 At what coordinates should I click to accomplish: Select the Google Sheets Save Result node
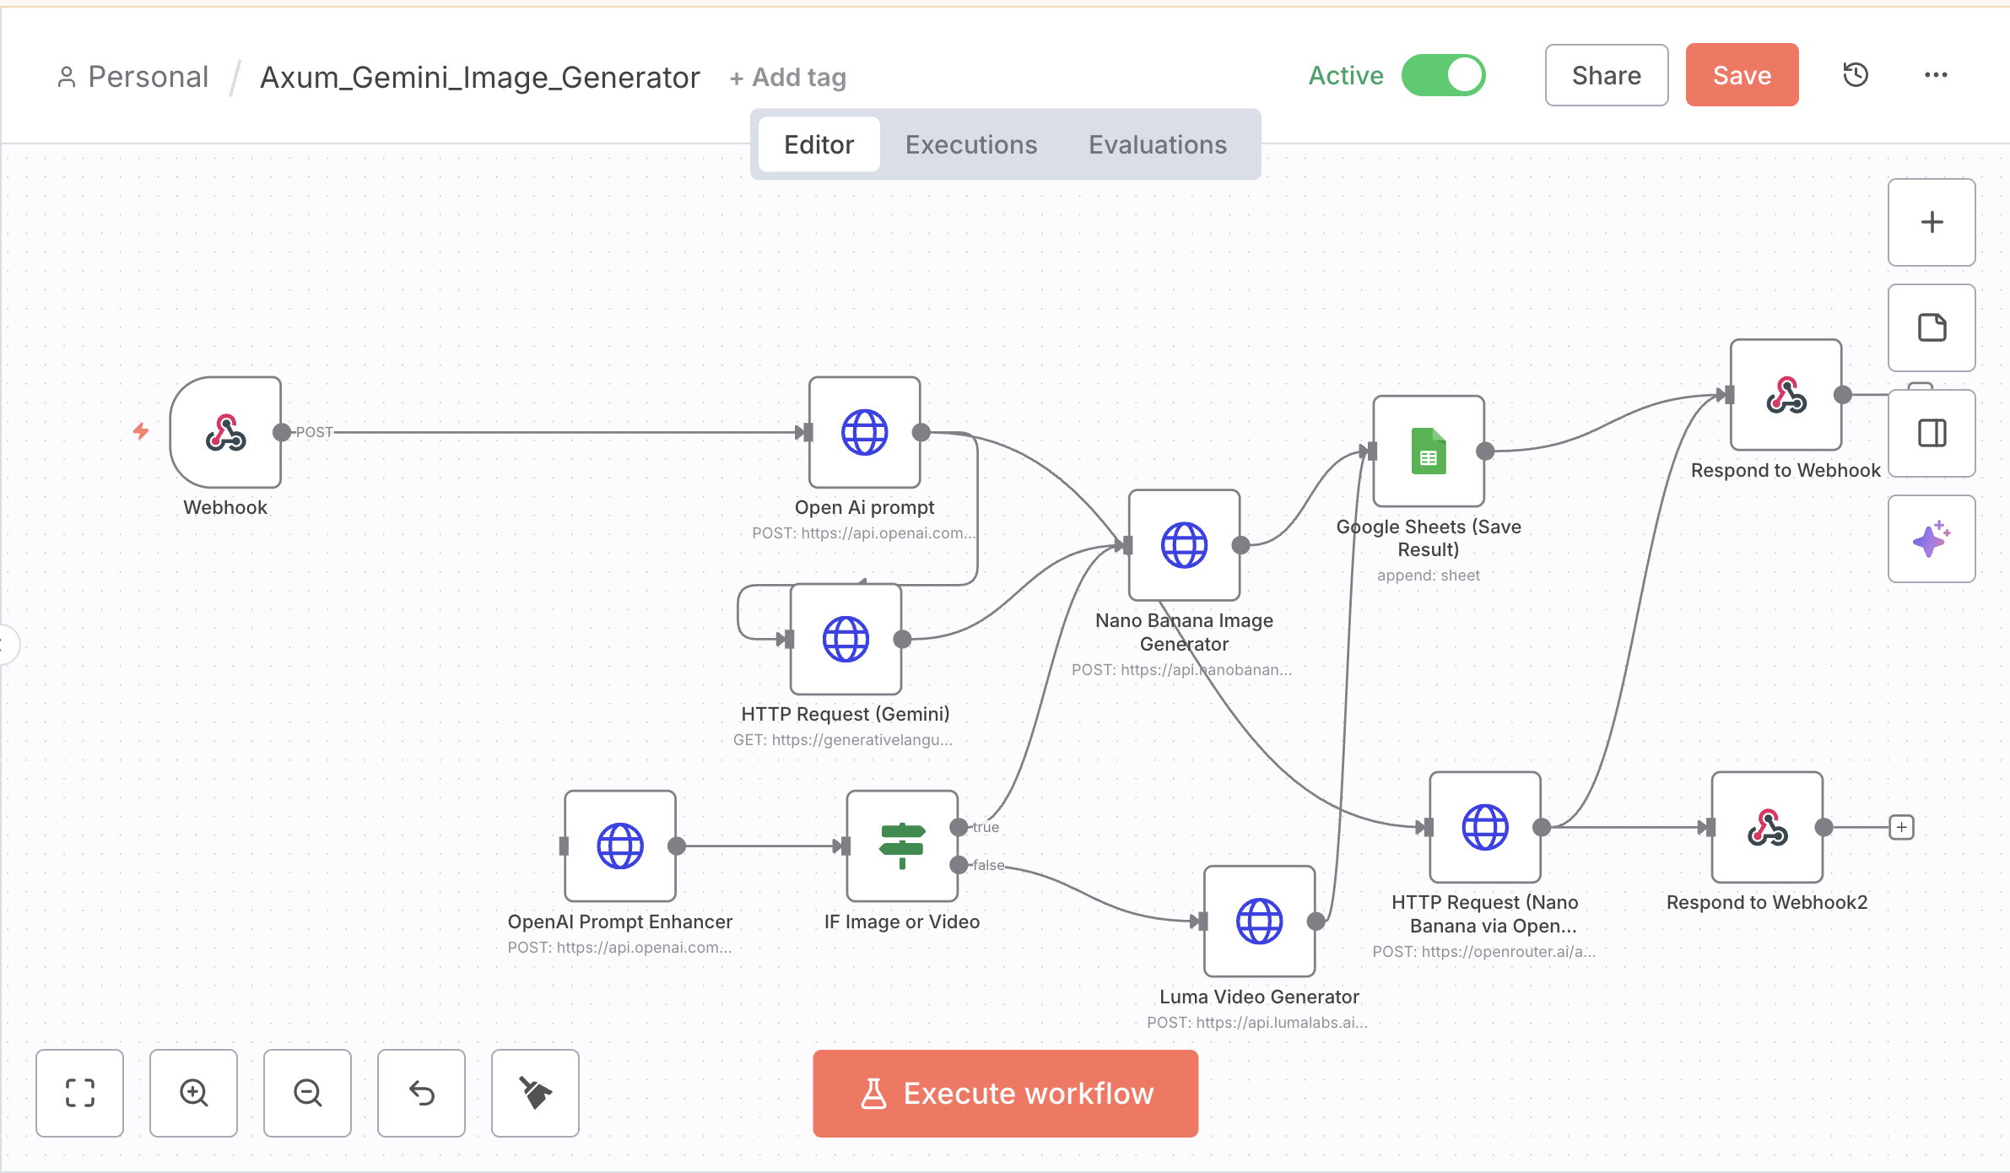1428,451
